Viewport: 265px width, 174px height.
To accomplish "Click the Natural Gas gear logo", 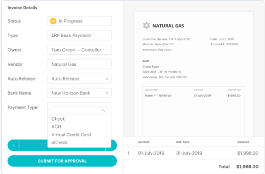I will pos(146,26).
